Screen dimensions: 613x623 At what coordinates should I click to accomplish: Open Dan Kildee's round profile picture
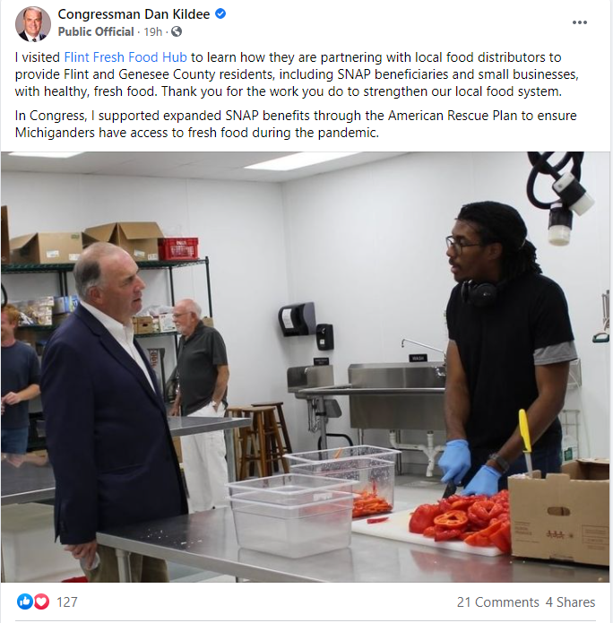coord(33,24)
